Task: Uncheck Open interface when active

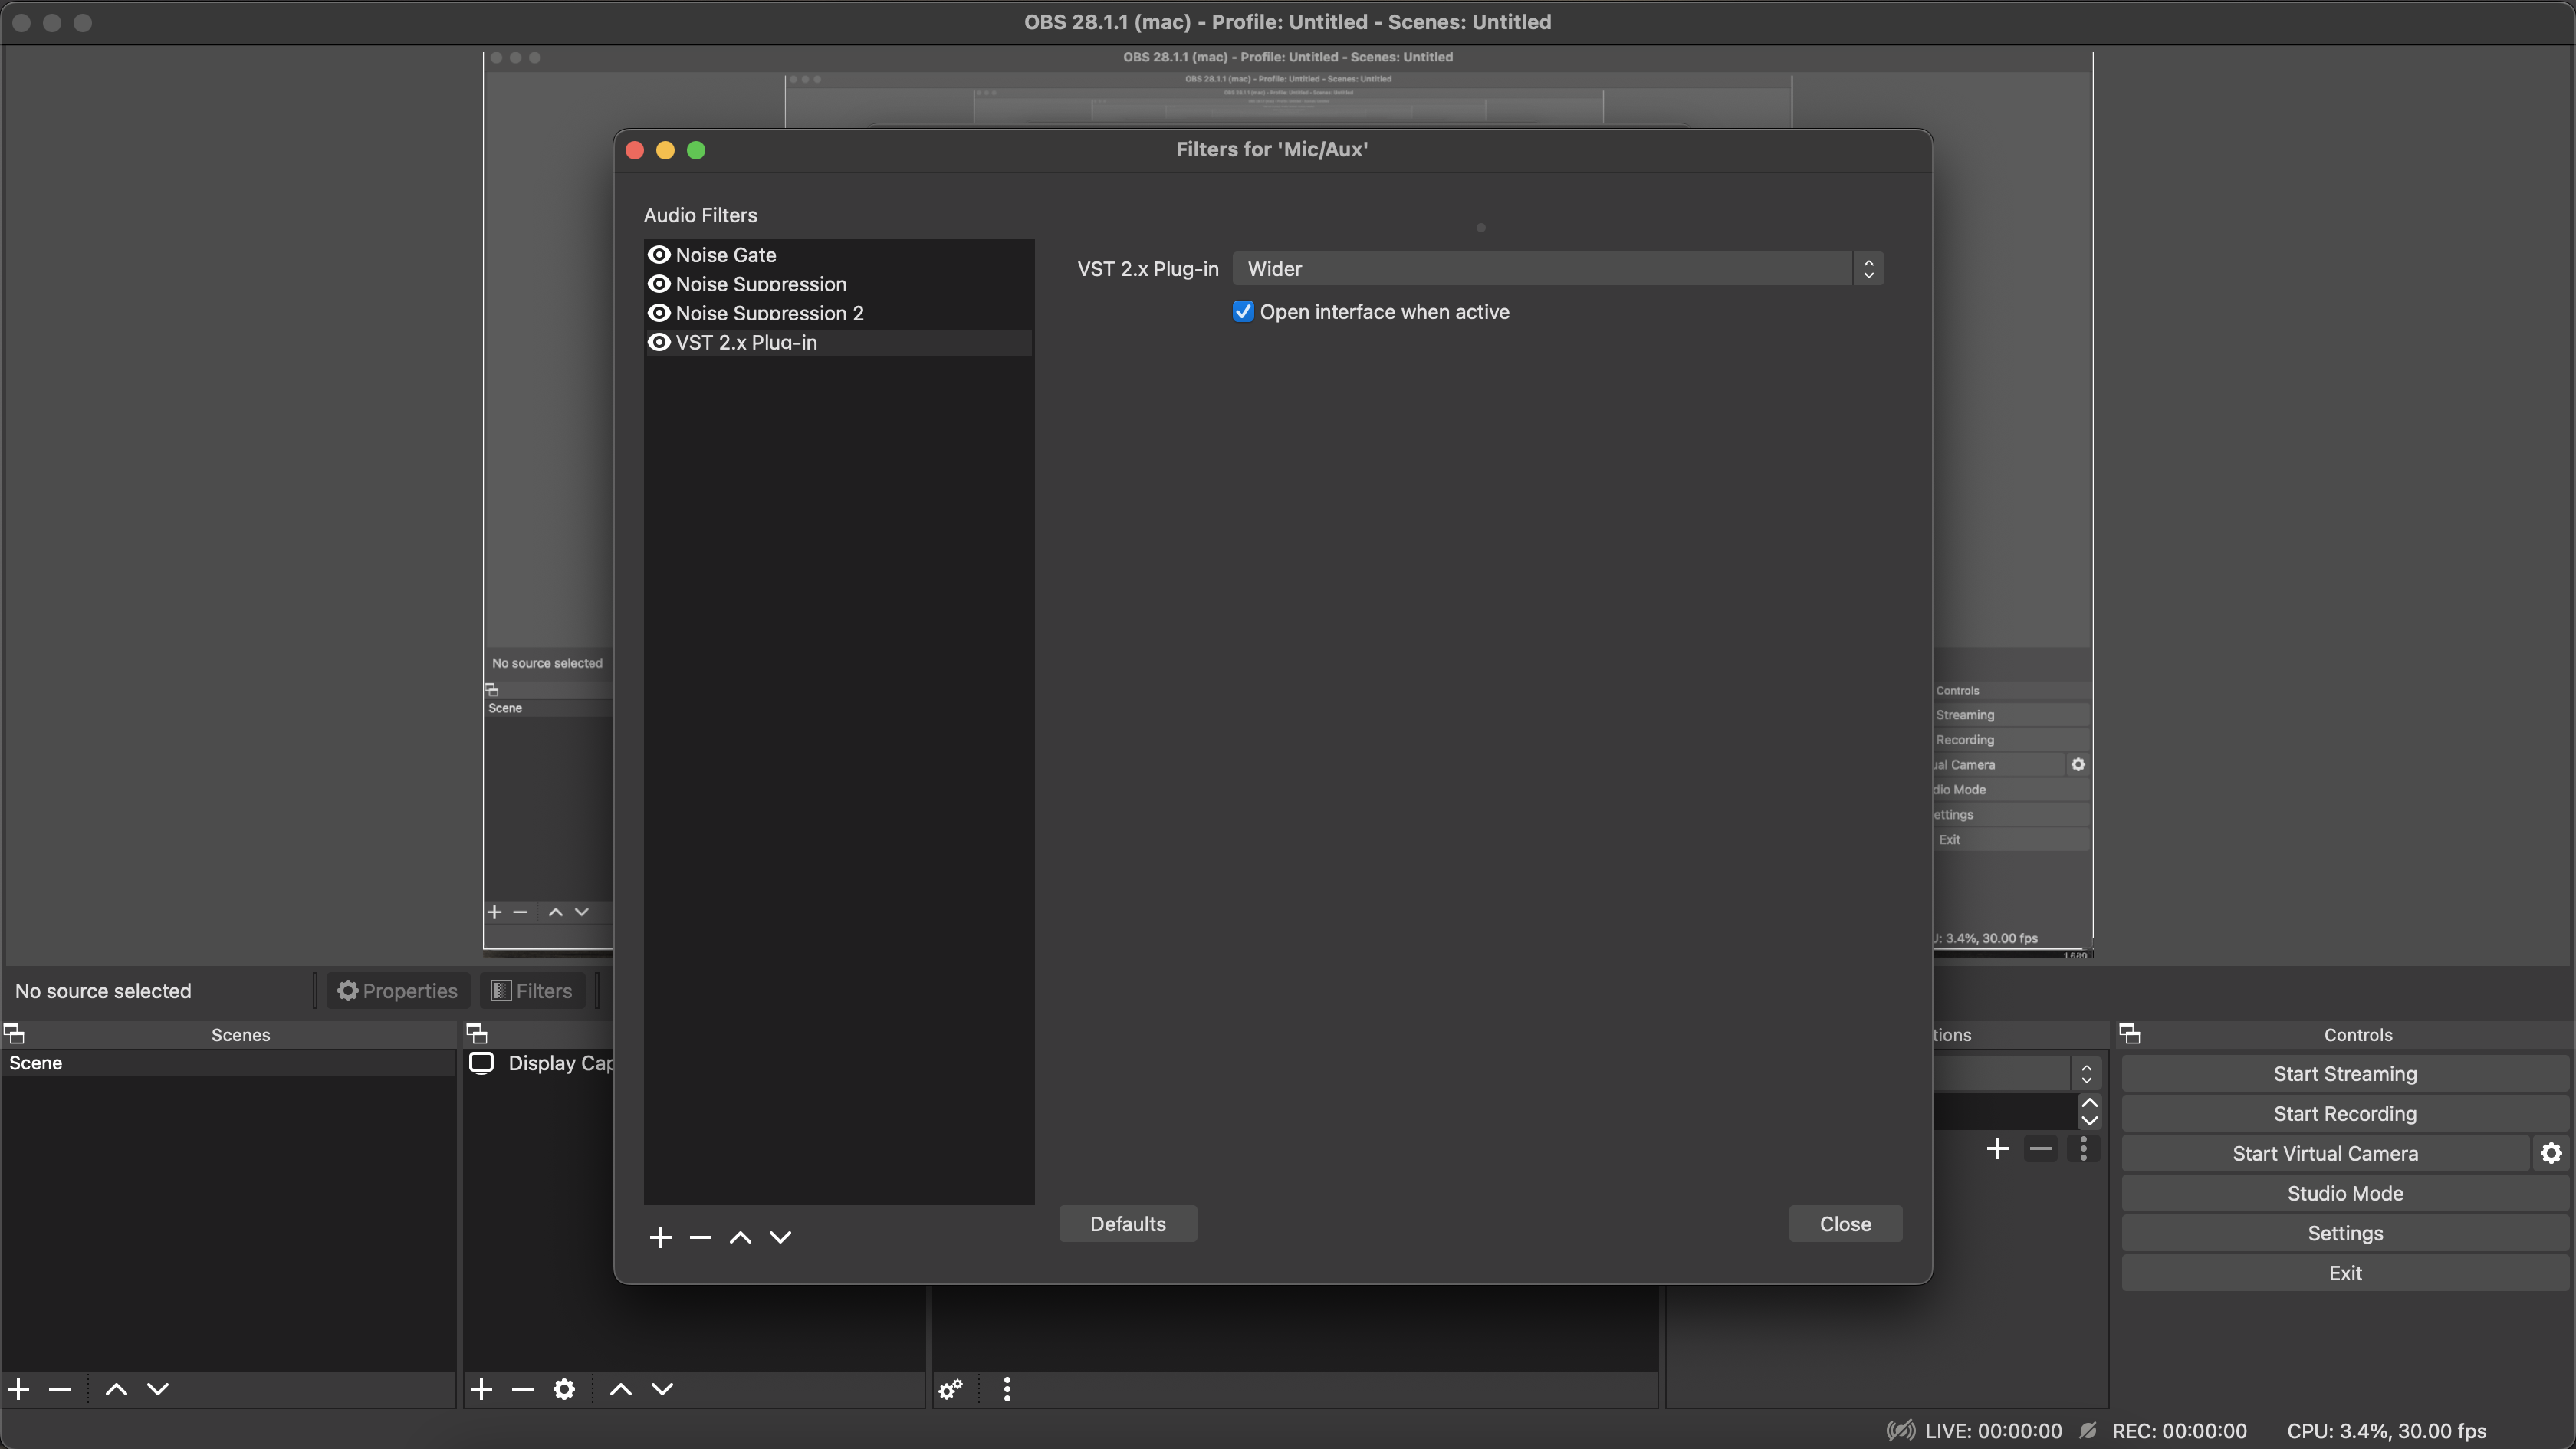Action: (x=1243, y=311)
